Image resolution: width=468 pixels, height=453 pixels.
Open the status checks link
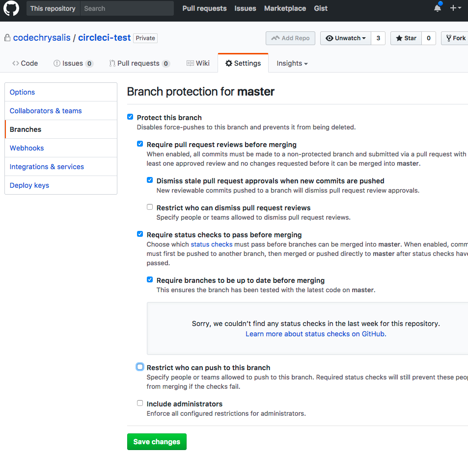(x=211, y=244)
